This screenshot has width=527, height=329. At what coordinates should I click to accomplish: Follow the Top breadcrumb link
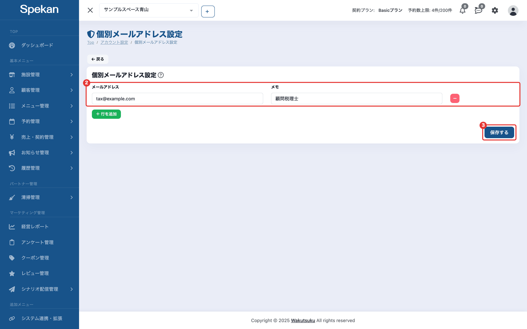click(x=91, y=42)
